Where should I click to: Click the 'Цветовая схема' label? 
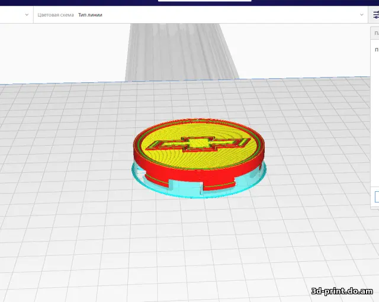click(x=56, y=15)
